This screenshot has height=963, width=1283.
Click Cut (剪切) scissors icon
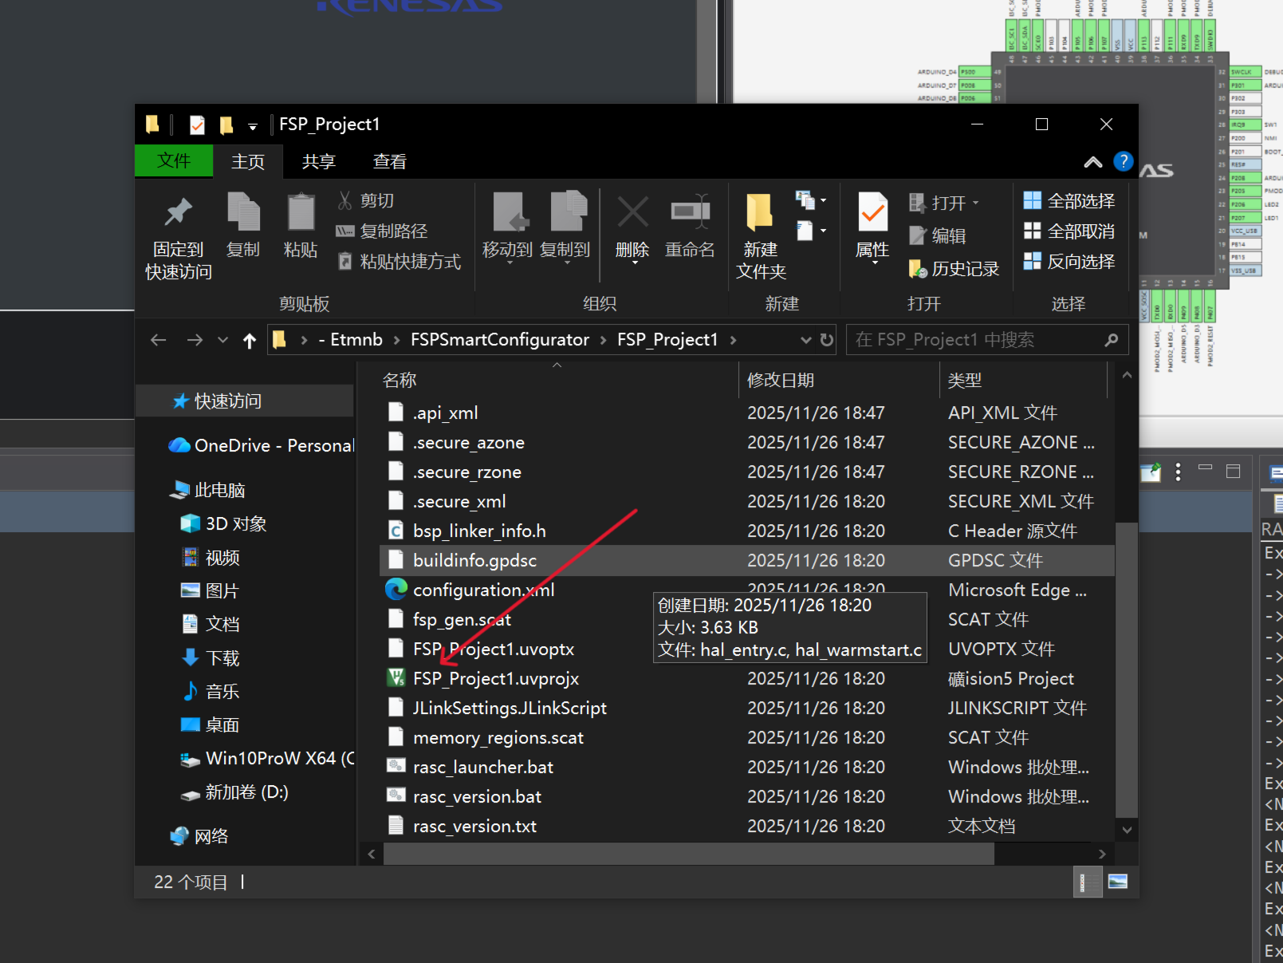[x=344, y=200]
